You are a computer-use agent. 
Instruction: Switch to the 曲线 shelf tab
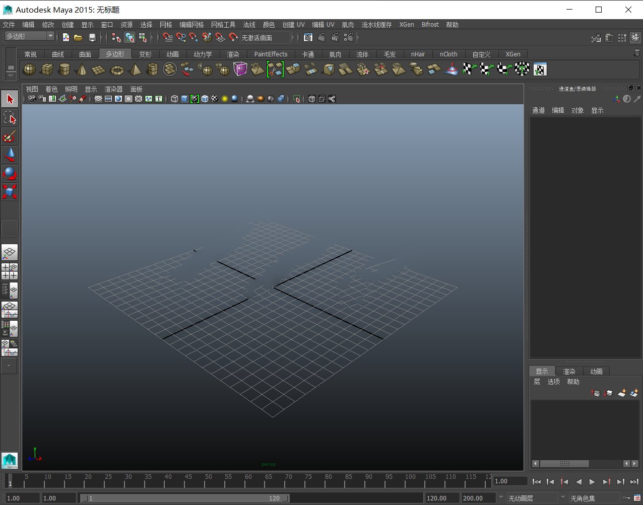point(58,54)
